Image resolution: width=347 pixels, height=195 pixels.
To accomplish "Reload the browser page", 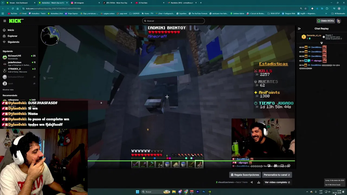I will (12, 8).
